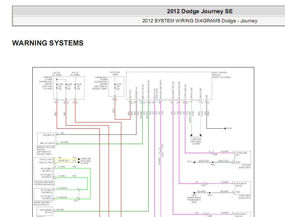Click the 'C309' connector label
This screenshot has height=217, width=285.
coord(215,154)
